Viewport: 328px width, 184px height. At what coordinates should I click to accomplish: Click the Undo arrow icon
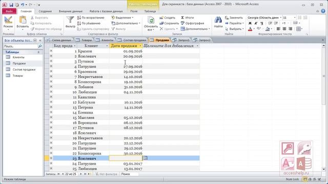point(23,5)
